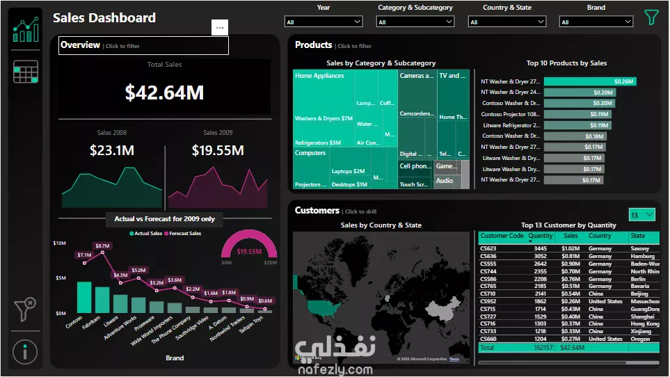
Task: Click the Overview header to filter
Action: [143, 45]
